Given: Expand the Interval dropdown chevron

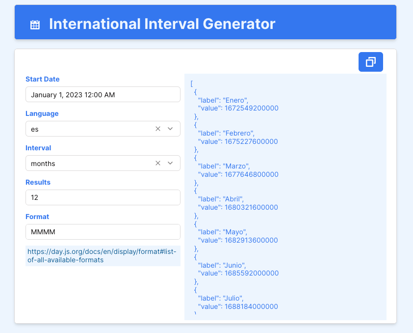Looking at the screenshot, I should (x=170, y=163).
